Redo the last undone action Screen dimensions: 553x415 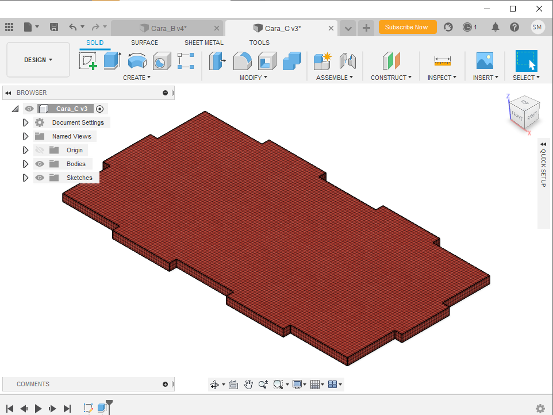95,27
